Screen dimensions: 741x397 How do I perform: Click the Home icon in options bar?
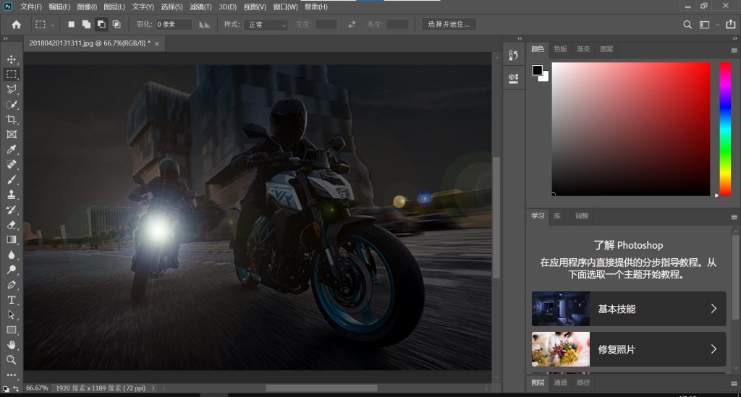(x=16, y=25)
